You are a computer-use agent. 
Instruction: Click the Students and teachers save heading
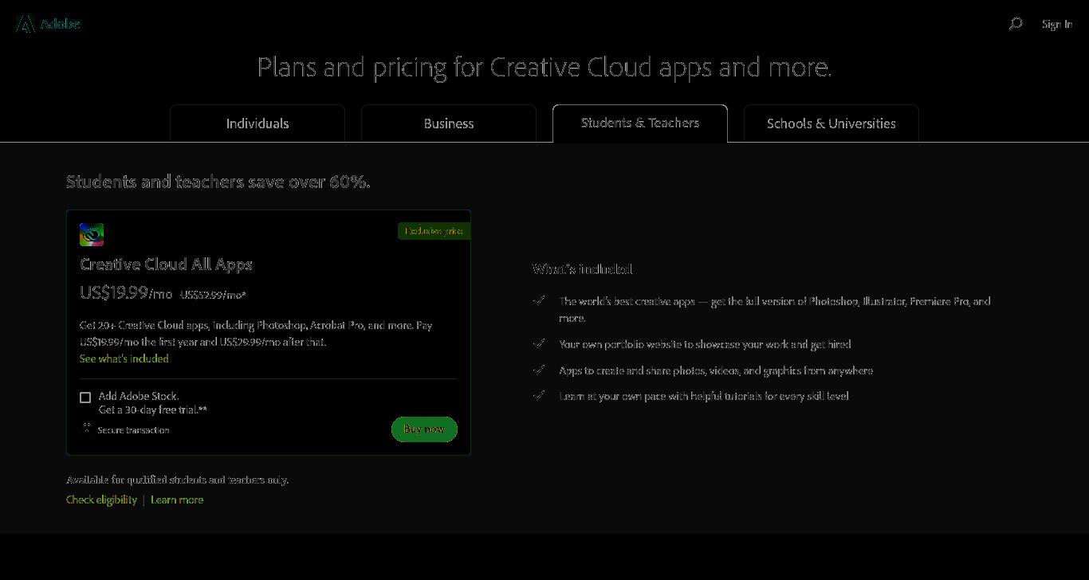click(x=218, y=182)
